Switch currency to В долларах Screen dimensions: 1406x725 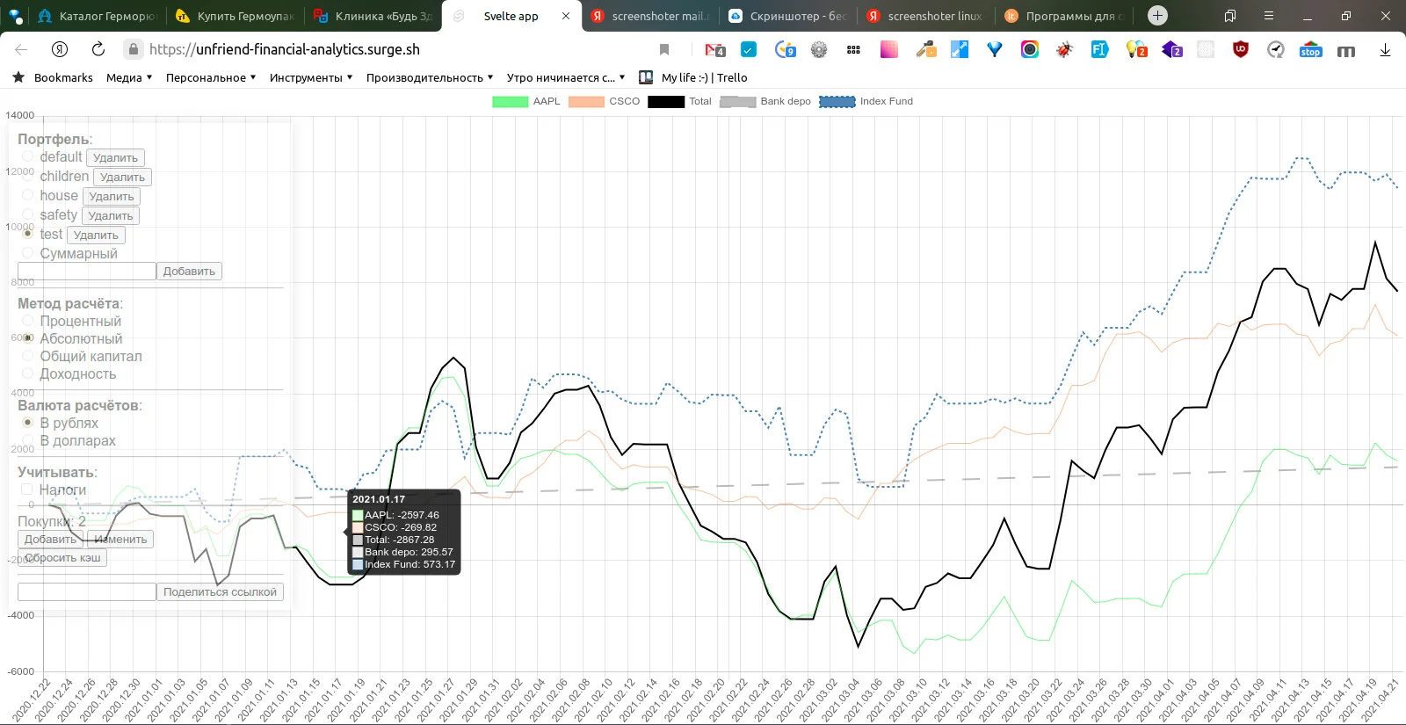pyautogui.click(x=27, y=440)
